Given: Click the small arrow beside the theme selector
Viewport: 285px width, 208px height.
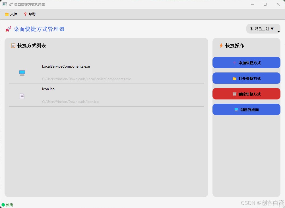Looking at the screenshot, I should pos(278,32).
